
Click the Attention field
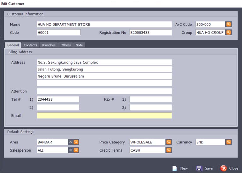point(104,91)
